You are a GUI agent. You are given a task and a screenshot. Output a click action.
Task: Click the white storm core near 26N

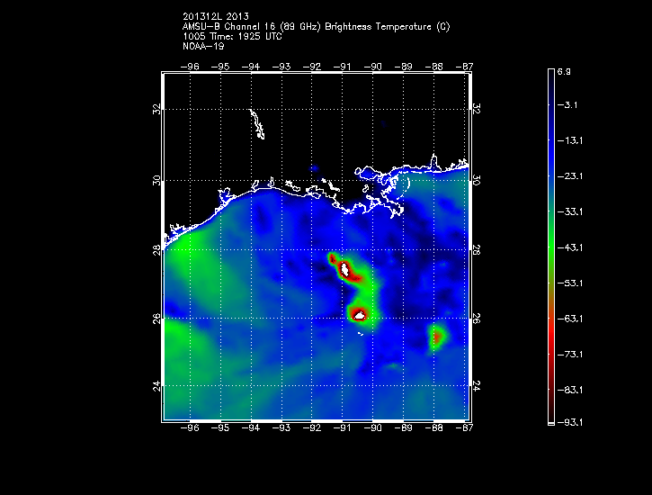pyautogui.click(x=360, y=314)
